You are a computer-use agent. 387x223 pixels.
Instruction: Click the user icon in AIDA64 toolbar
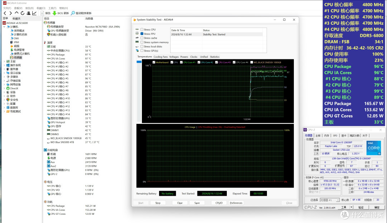(x=28, y=13)
